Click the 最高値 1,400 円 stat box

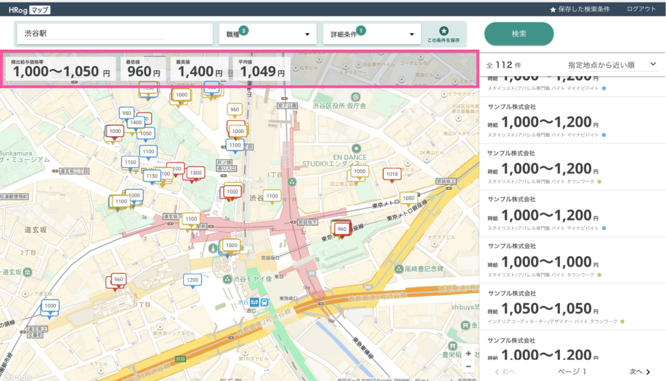199,69
